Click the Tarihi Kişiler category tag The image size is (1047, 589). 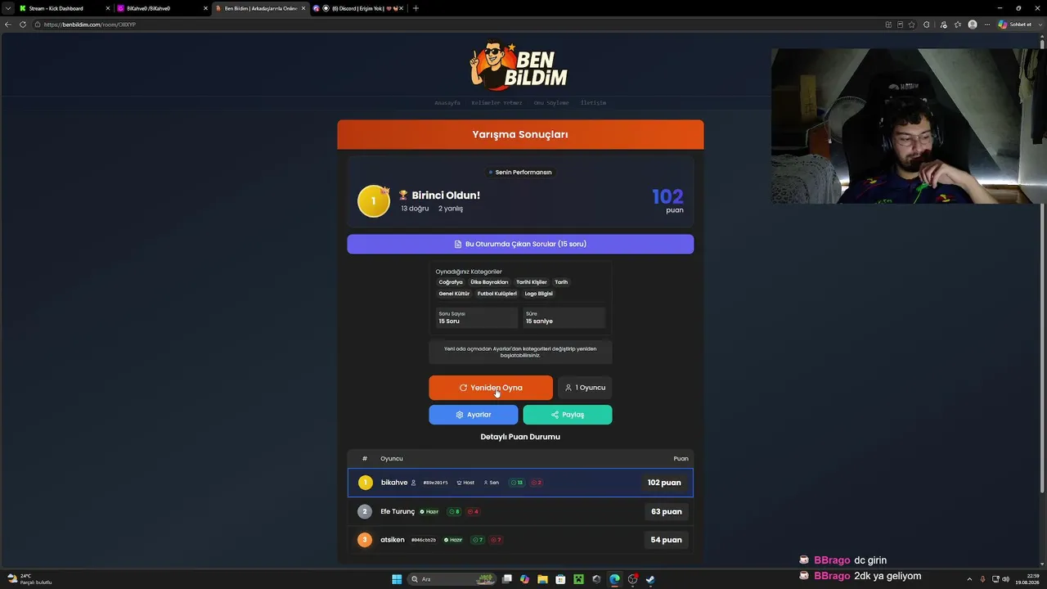532,282
